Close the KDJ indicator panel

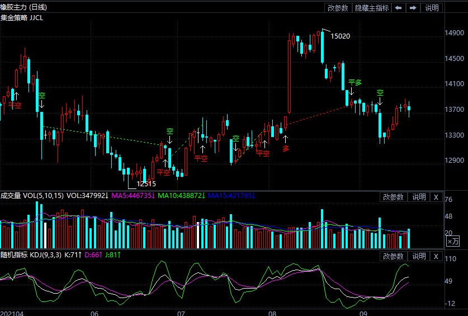436,256
